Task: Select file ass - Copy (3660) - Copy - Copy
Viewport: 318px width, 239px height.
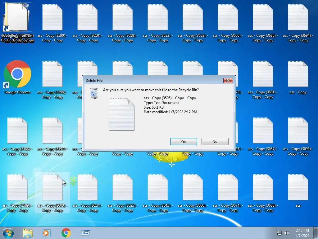Action: (193, 193)
